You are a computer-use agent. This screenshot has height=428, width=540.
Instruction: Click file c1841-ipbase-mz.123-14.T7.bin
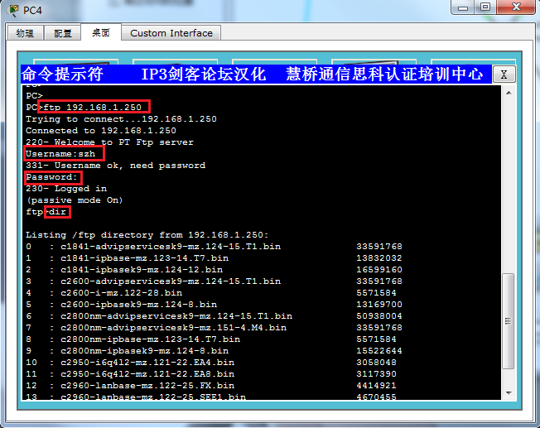[145, 258]
